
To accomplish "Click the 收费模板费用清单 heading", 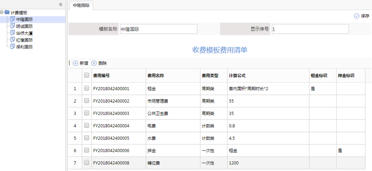I will (220, 50).
